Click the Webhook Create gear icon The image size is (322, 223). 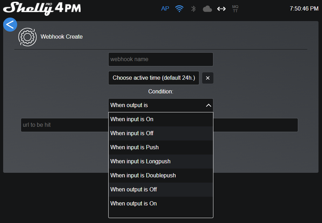[27, 37]
